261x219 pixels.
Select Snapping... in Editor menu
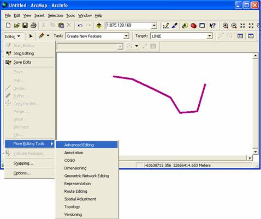click(29, 163)
